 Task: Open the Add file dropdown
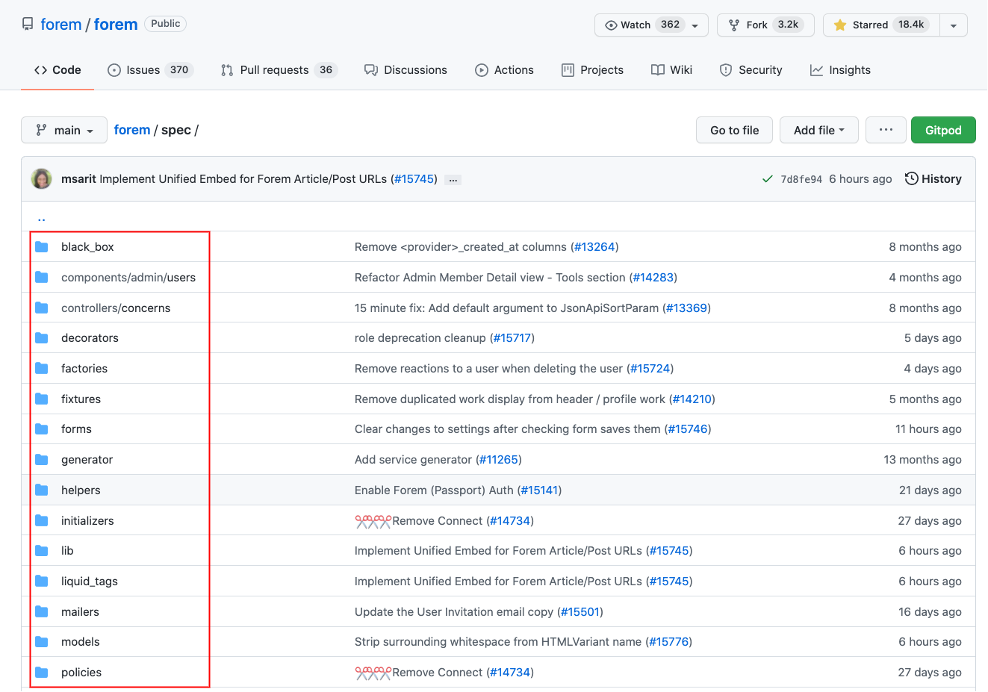tap(819, 130)
